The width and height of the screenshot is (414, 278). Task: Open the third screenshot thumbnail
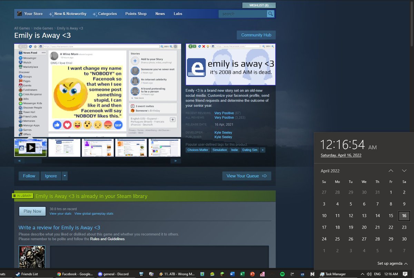(x=98, y=148)
